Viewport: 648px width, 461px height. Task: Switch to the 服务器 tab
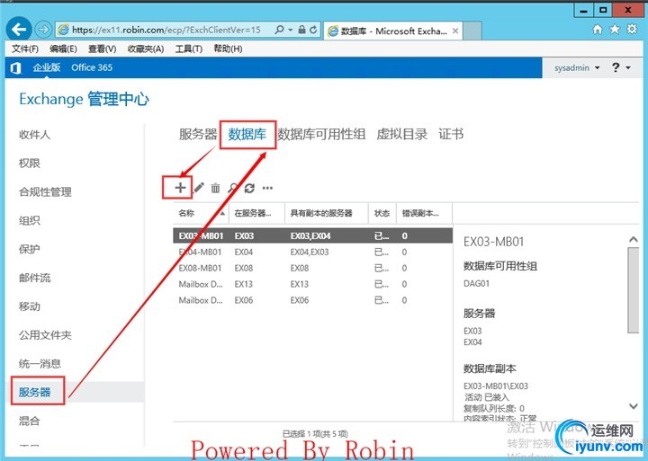(x=198, y=134)
